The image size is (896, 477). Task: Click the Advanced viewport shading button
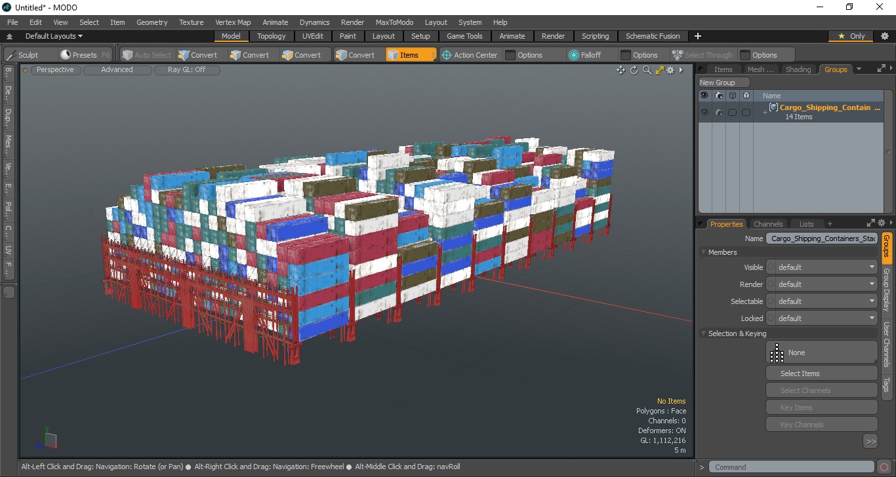[117, 70]
